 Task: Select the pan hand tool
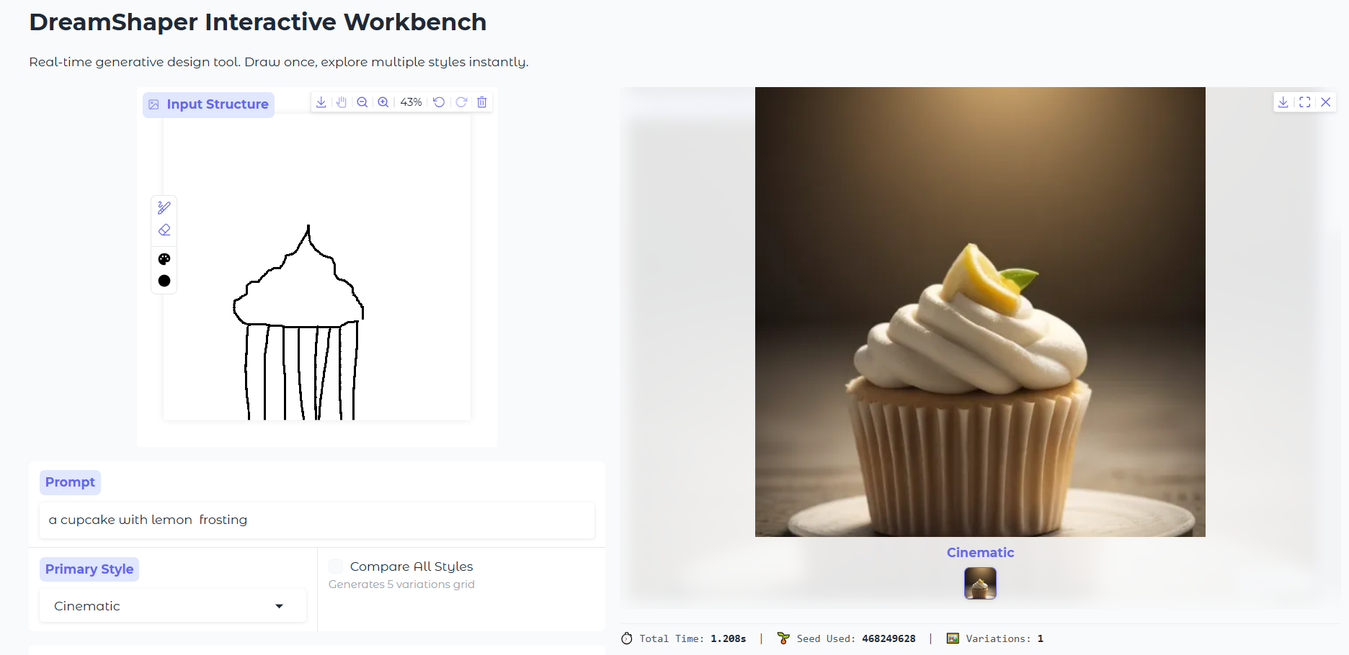(342, 102)
